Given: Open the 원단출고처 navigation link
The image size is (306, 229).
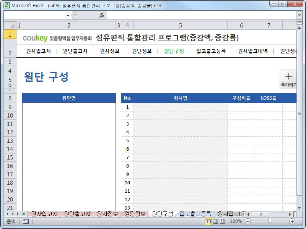Looking at the screenshot, I should click(75, 51).
